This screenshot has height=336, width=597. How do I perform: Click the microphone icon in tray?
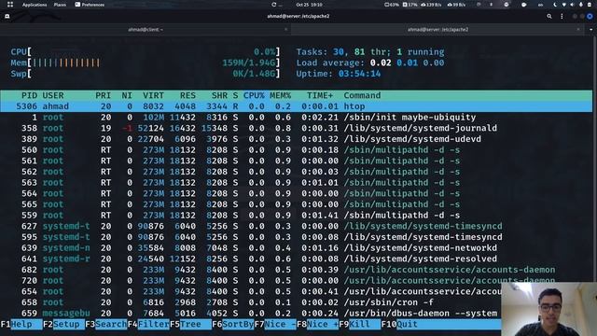pyautogui.click(x=580, y=5)
